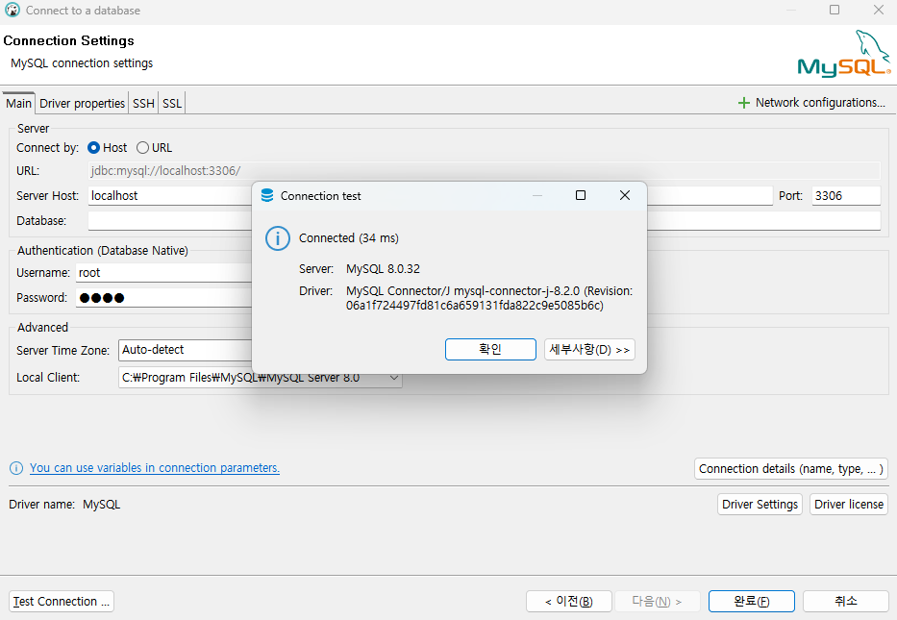Click the 'MySQL 8.0.32' server version text

383,269
